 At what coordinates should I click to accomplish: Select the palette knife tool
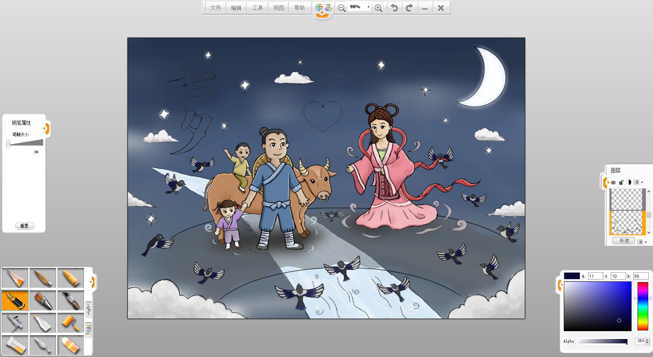(43, 345)
